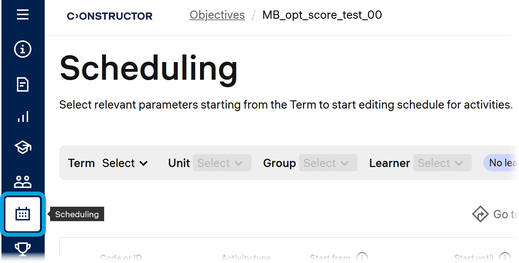Click the Go to direction arrow icon

click(480, 214)
